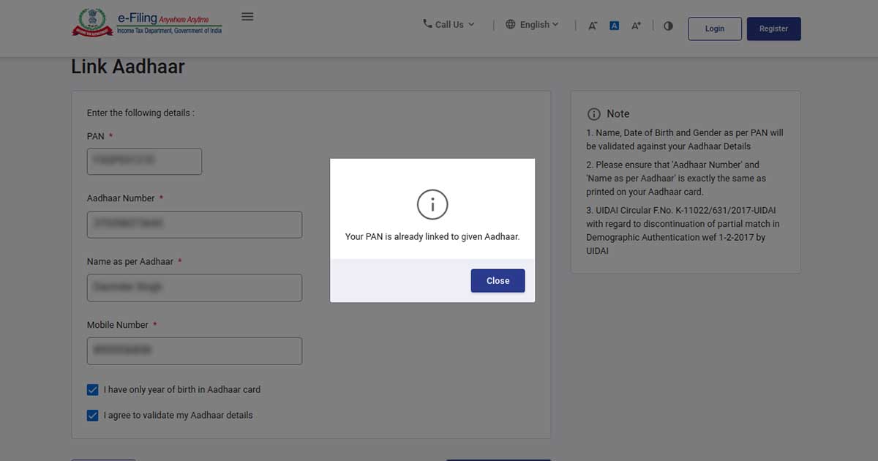Increase the font size with A+
The width and height of the screenshot is (878, 461).
click(x=636, y=26)
